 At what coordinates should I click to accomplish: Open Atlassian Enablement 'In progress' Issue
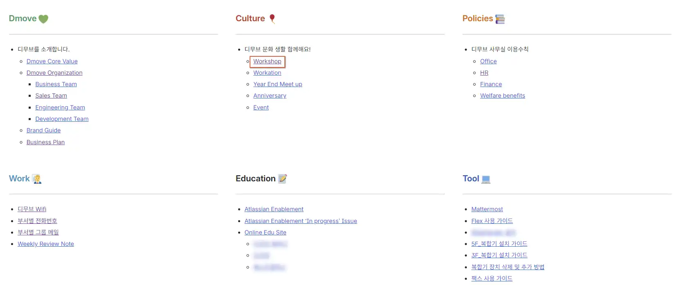coord(301,221)
